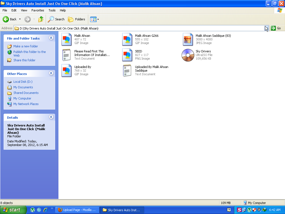Open My Documents link
The height and width of the screenshot is (214, 285).
tap(23, 87)
